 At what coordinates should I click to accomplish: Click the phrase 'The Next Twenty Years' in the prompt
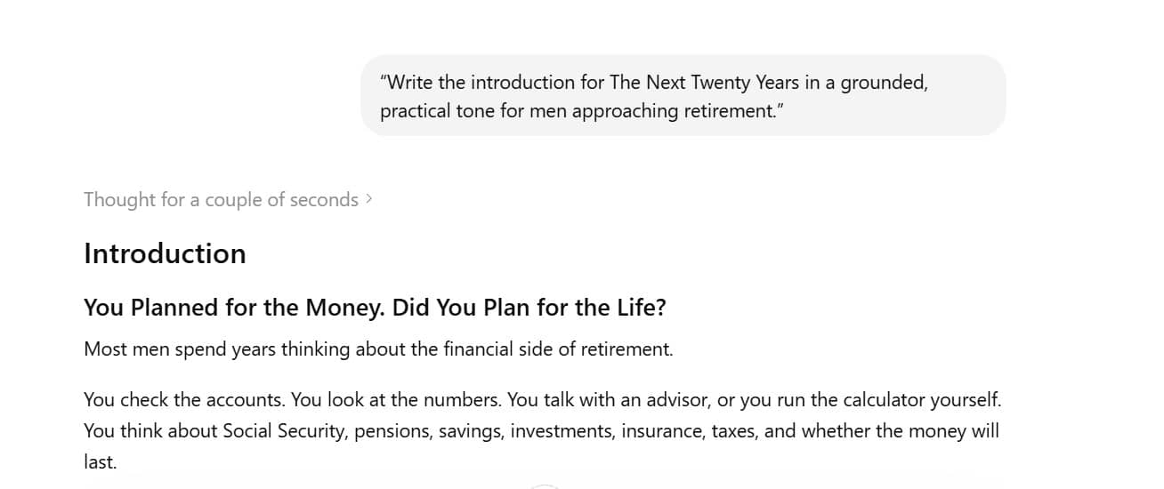pyautogui.click(x=692, y=83)
